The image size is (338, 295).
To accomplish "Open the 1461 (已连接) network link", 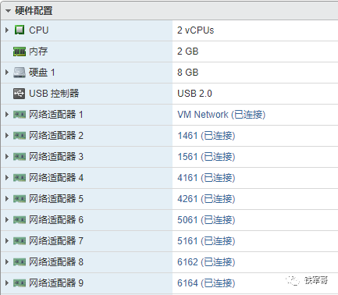I will pyautogui.click(x=206, y=136).
